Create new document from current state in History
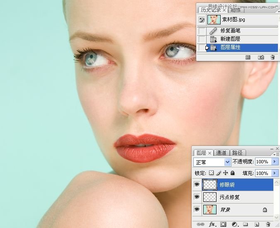 tap(248, 57)
